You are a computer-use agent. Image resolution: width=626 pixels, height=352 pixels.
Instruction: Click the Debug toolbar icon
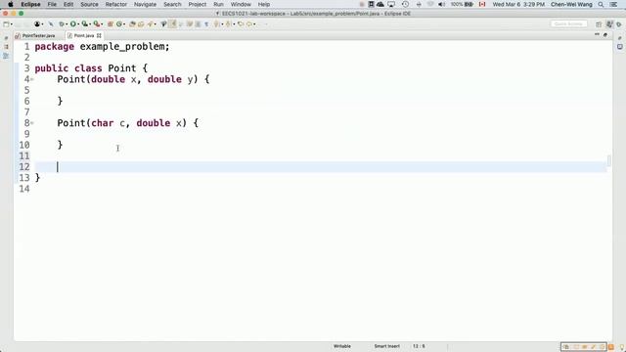click(62, 23)
